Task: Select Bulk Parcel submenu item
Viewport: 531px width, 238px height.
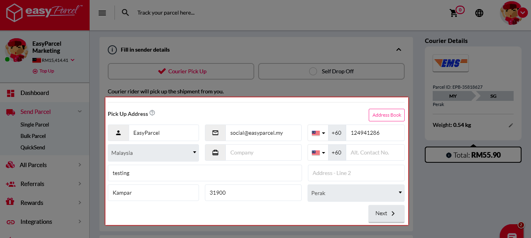Action: pyautogui.click(x=33, y=136)
